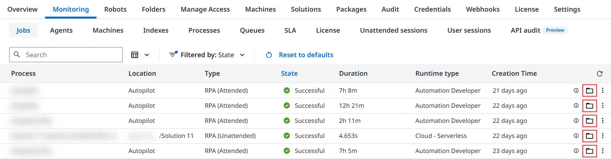Viewport: 611px width, 159px height.
Task: Open the Webhooks tab
Action: (x=483, y=9)
